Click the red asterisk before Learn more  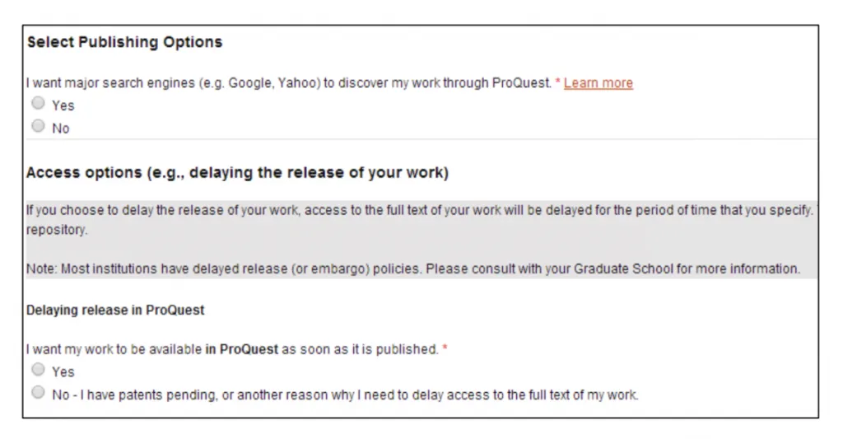click(557, 83)
